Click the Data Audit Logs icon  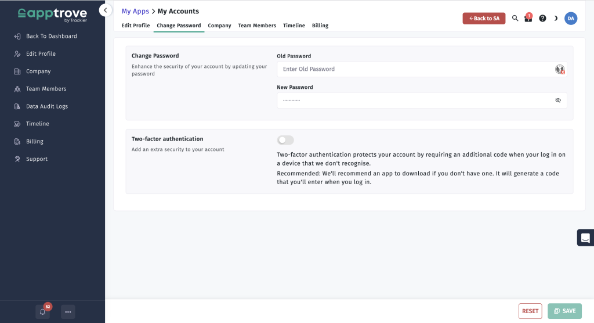pyautogui.click(x=17, y=106)
